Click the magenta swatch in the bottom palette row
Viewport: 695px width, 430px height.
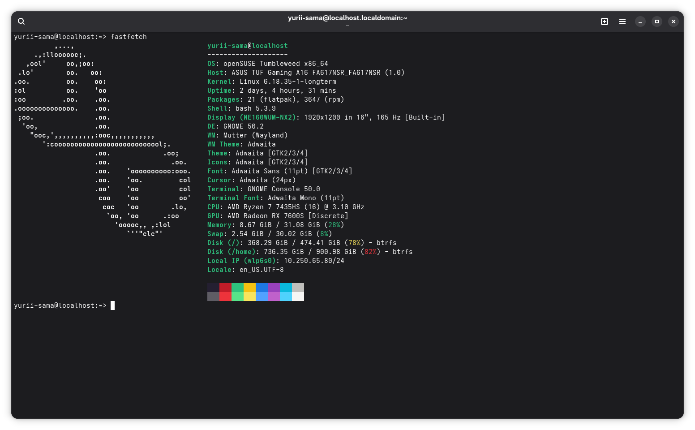(274, 297)
